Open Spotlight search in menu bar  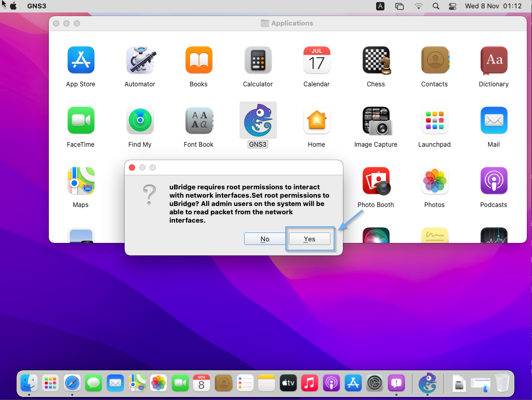(x=436, y=6)
